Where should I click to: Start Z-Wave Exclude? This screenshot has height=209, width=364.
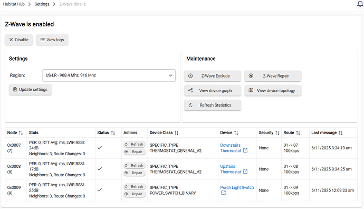point(213,76)
